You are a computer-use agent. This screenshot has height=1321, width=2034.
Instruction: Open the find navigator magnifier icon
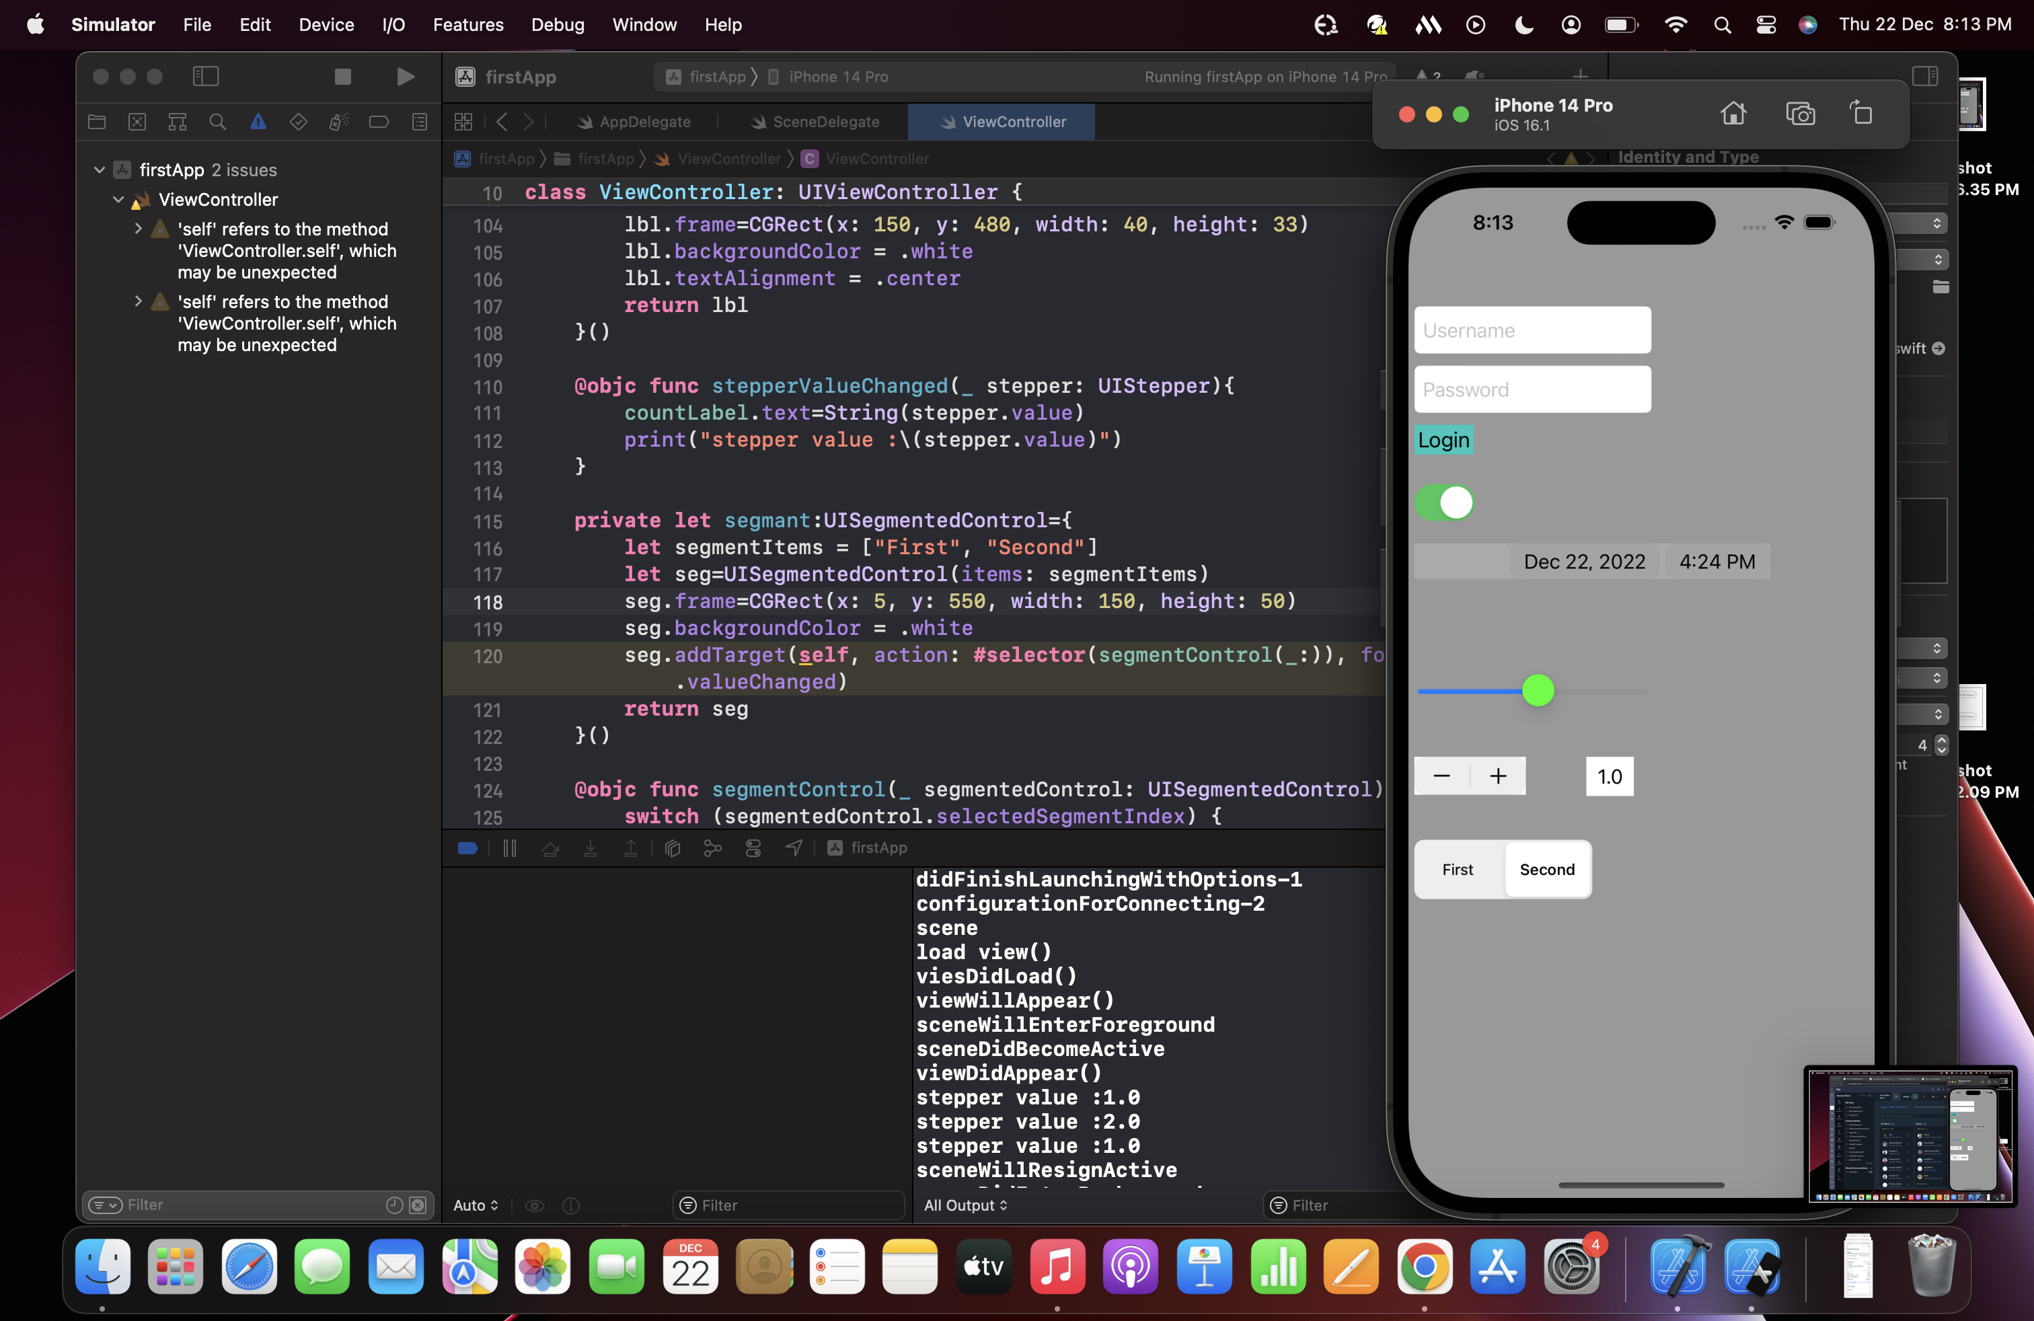click(218, 122)
